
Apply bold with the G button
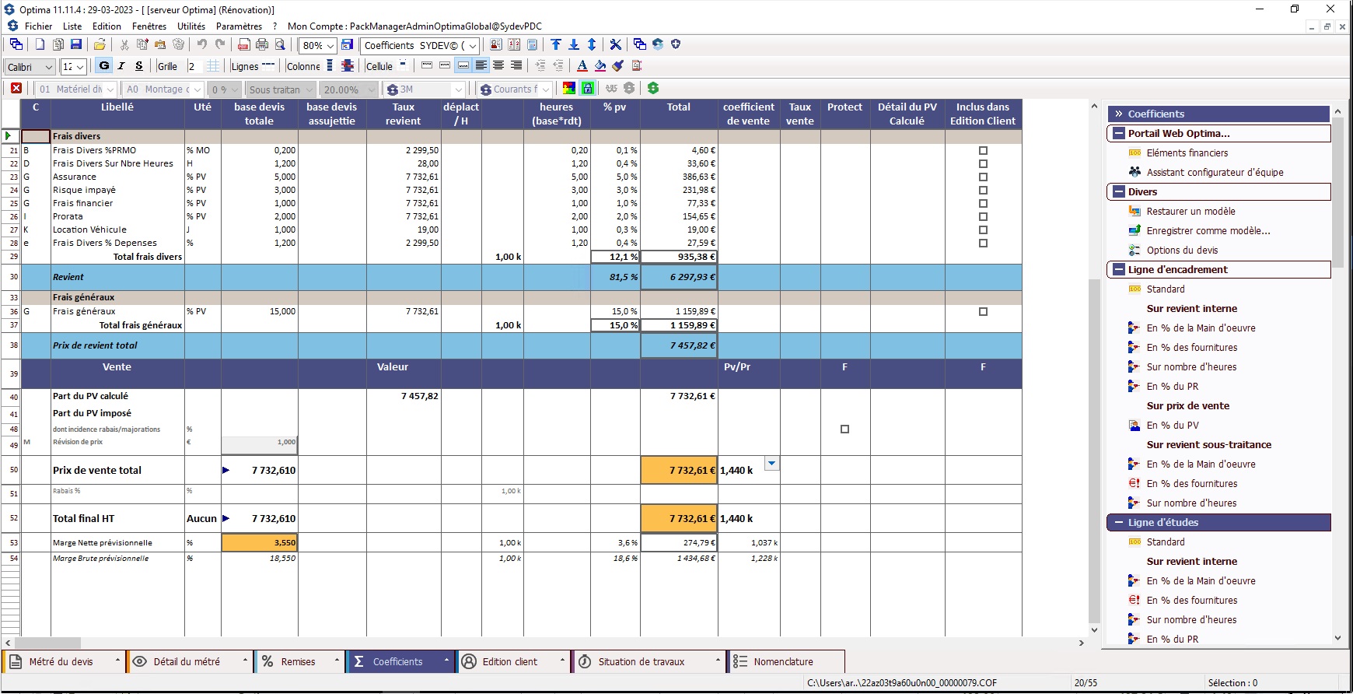(104, 66)
